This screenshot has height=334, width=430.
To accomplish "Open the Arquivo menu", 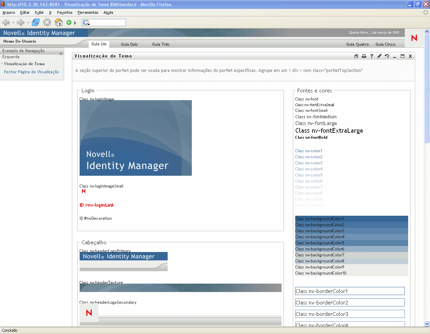I will pyautogui.click(x=9, y=12).
